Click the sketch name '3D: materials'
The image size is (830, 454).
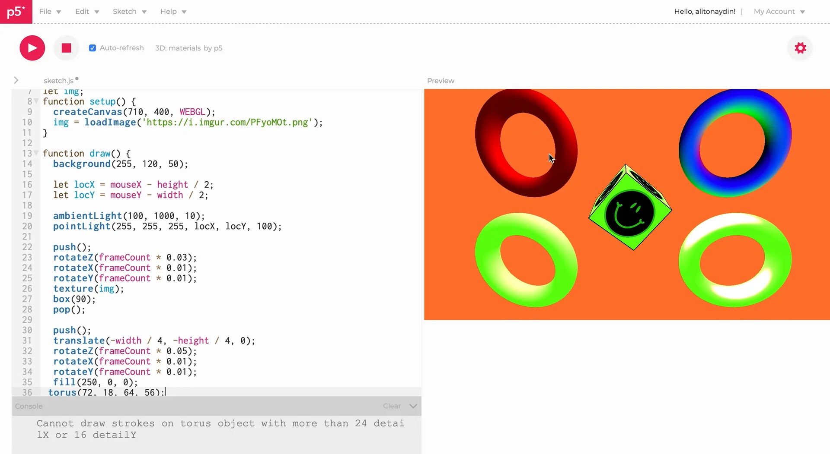[x=178, y=48]
